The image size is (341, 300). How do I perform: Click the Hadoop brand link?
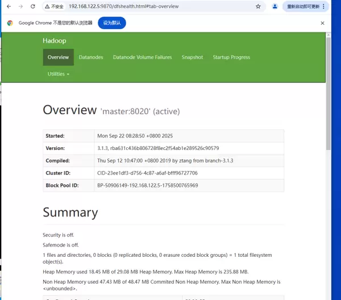pyautogui.click(x=54, y=41)
